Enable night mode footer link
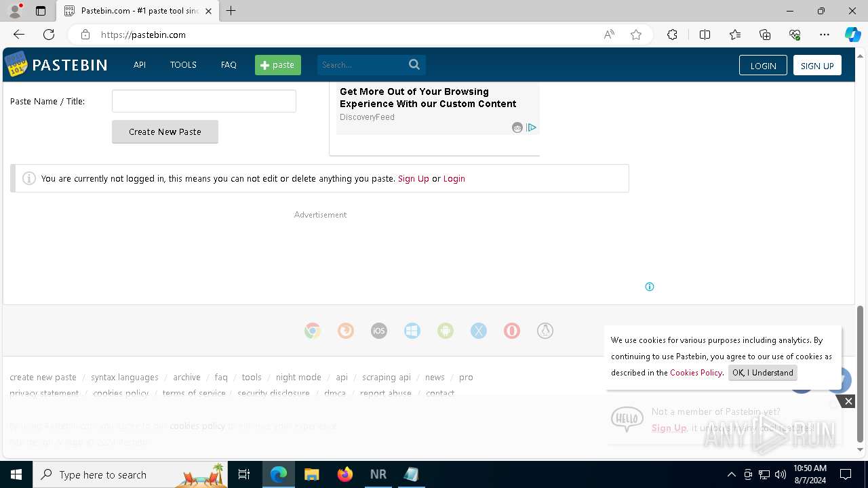The height and width of the screenshot is (488, 868). click(298, 378)
